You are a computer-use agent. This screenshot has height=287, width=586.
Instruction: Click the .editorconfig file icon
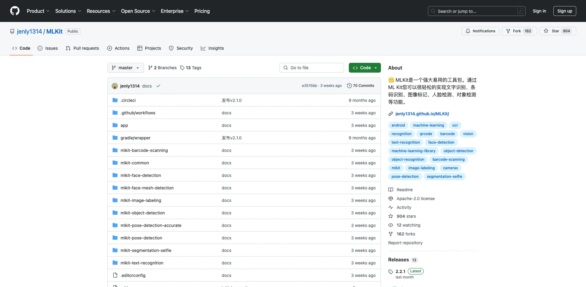click(x=115, y=275)
